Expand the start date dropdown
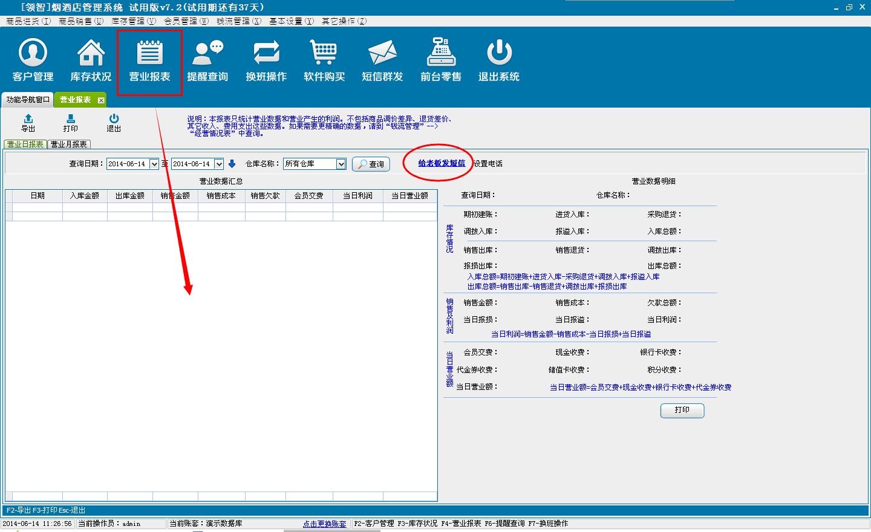The image size is (871, 532). (154, 164)
